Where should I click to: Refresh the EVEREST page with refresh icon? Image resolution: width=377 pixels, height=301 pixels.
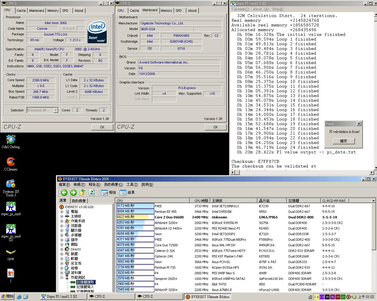(x=92, y=193)
